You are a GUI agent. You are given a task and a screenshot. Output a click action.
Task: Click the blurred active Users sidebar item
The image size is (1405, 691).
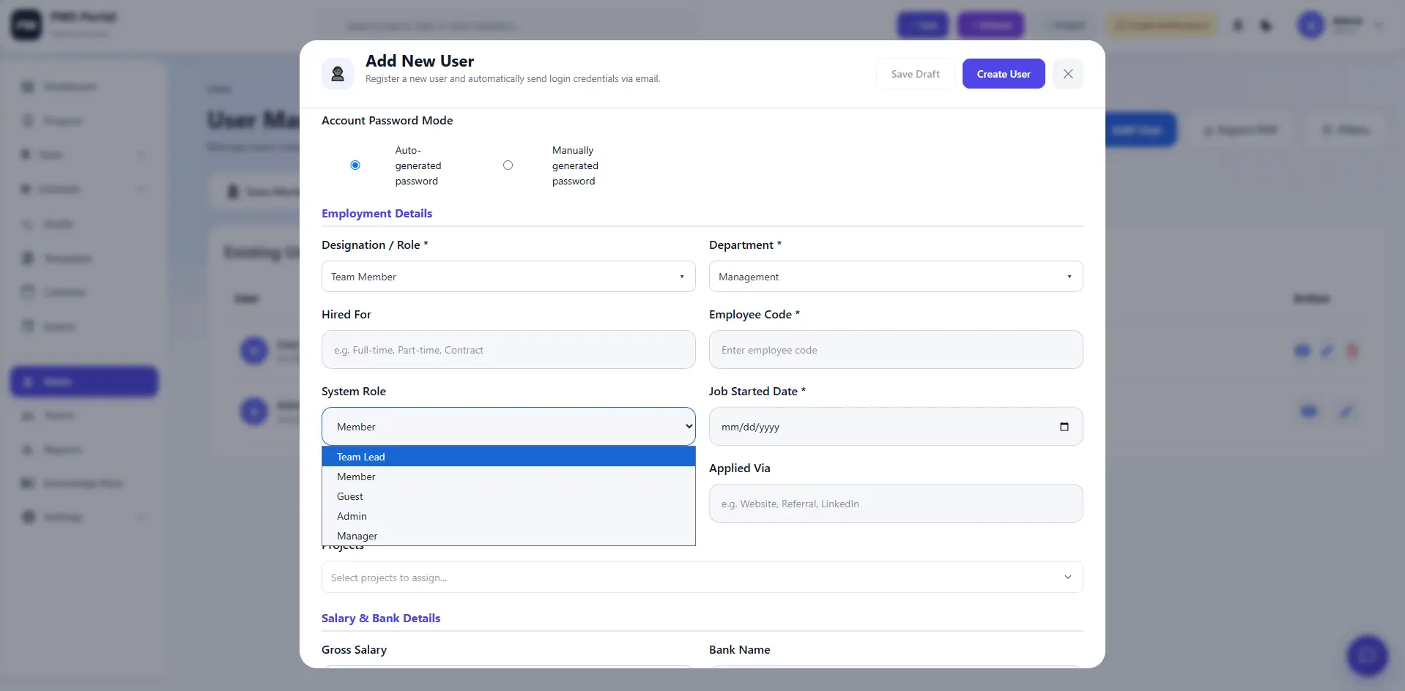pyautogui.click(x=84, y=381)
